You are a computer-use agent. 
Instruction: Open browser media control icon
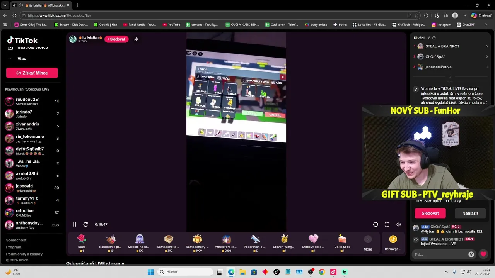437,15
